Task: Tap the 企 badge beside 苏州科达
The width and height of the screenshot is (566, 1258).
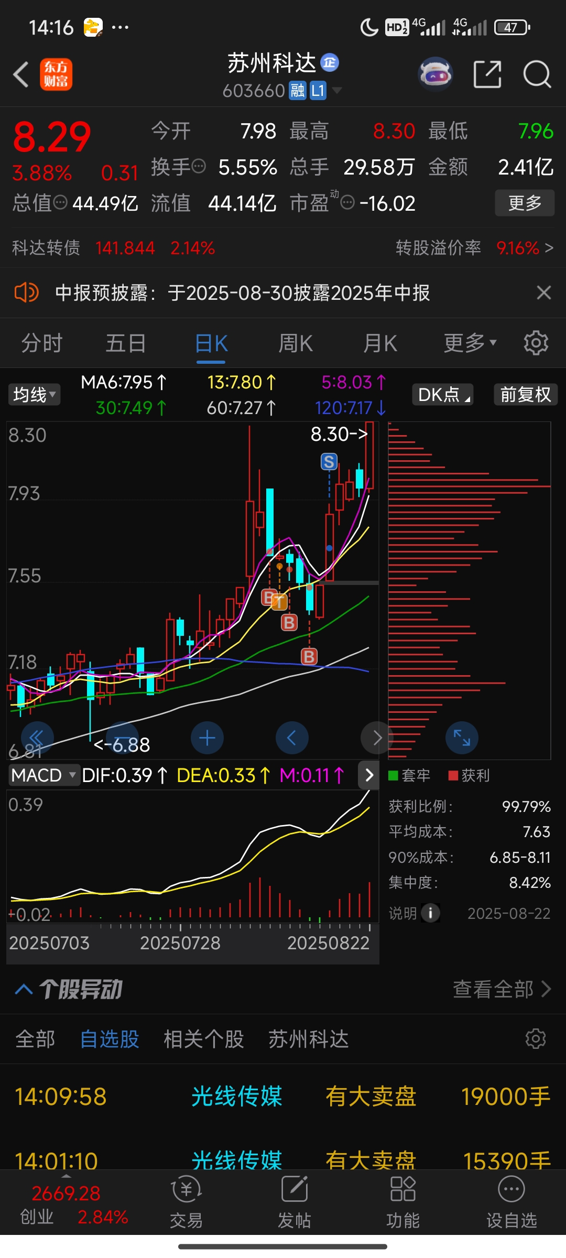Action: coord(330,63)
